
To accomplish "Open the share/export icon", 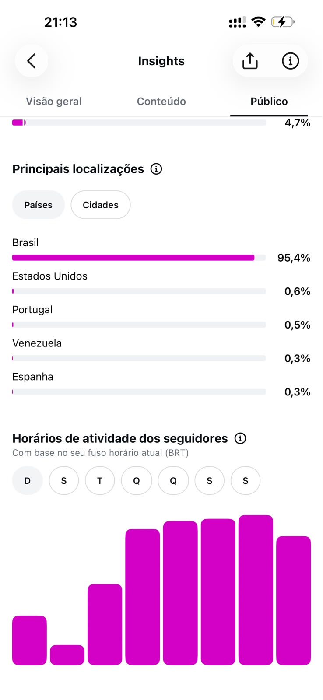I will 250,61.
